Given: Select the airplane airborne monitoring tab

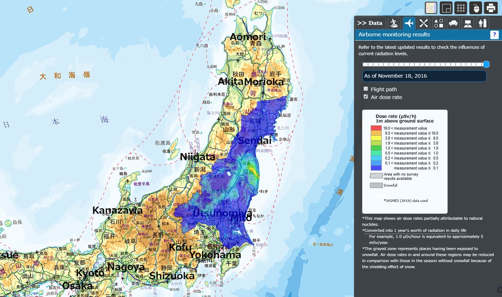Looking at the screenshot, I should 409,23.
